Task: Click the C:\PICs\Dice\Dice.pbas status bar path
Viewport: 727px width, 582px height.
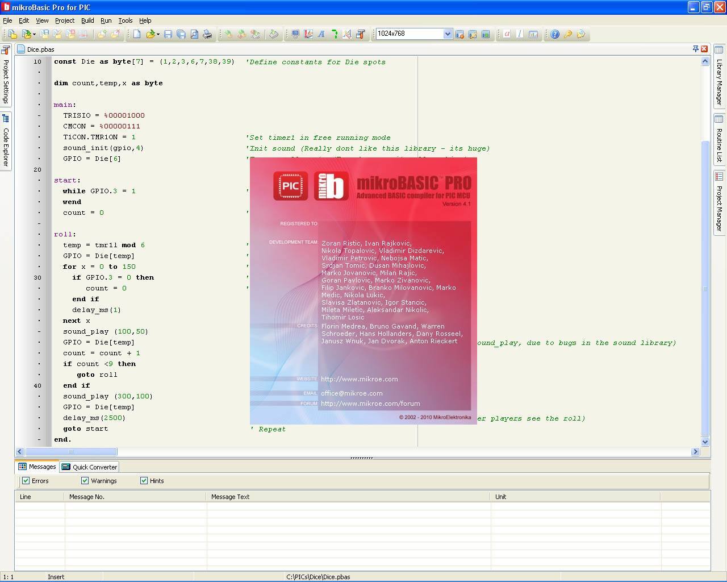Action: point(318,576)
